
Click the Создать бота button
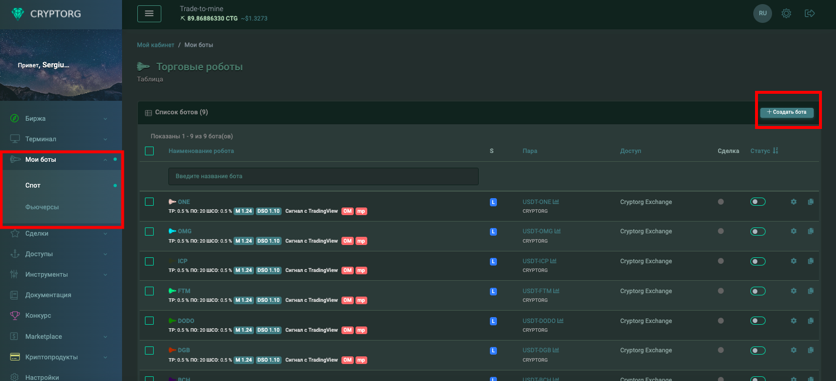point(787,113)
